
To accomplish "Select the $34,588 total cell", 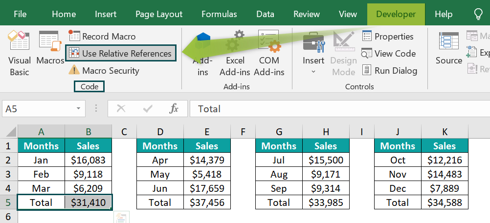I will 445,203.
